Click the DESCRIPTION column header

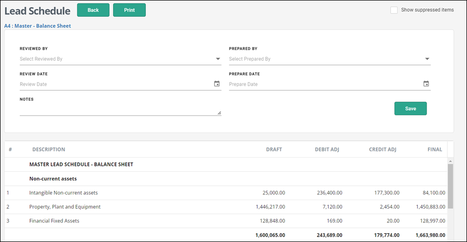coord(49,149)
